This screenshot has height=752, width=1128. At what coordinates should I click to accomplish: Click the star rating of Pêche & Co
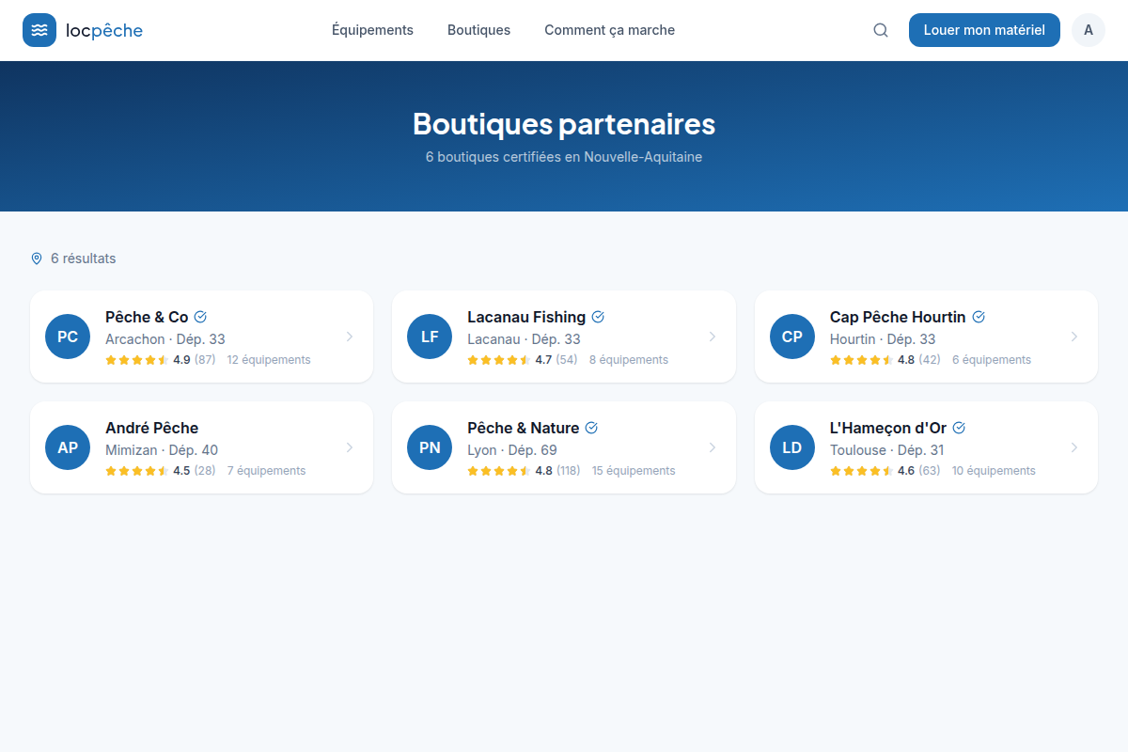point(137,360)
